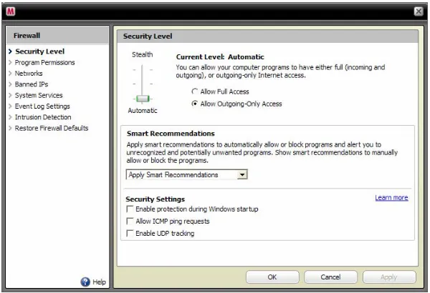Click the Security Settings heading

point(156,199)
